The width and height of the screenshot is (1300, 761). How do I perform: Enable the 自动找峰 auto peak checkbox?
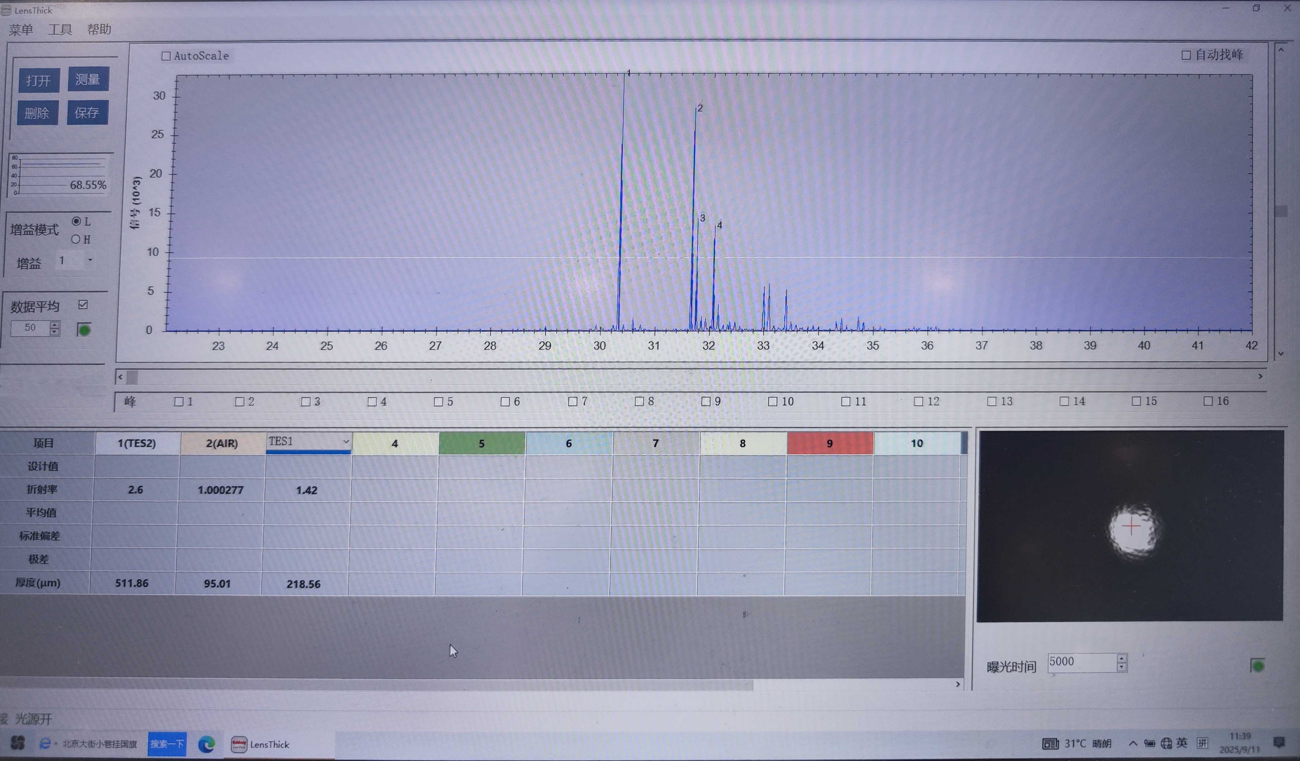[x=1186, y=55]
